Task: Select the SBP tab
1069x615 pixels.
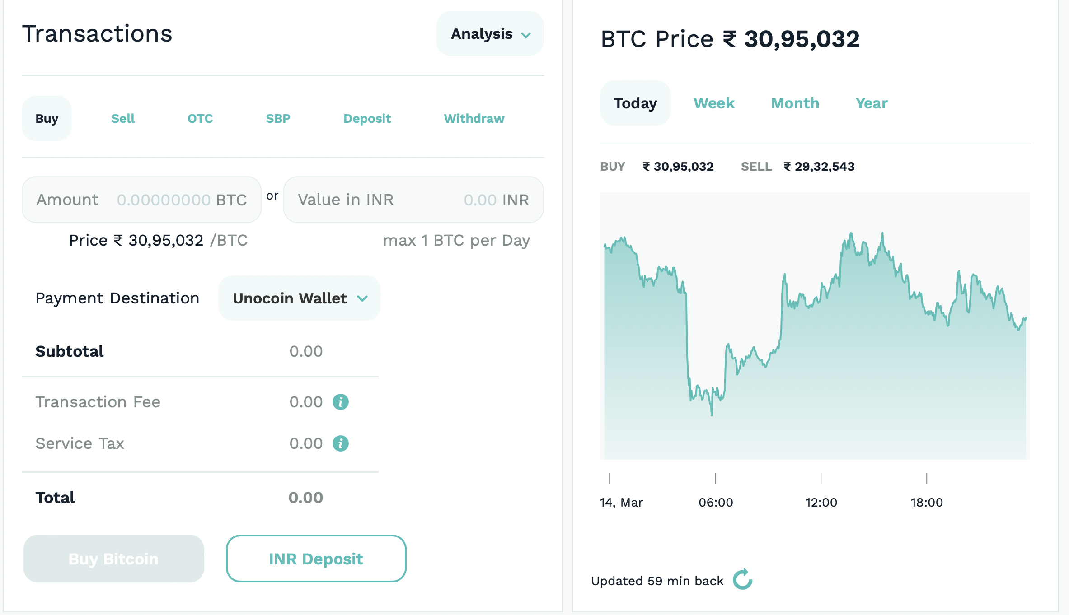Action: [278, 119]
